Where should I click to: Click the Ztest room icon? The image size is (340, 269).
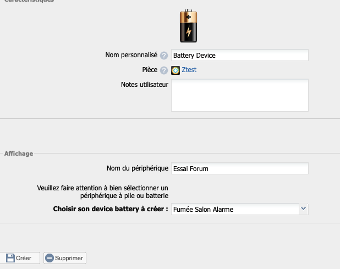tap(176, 70)
